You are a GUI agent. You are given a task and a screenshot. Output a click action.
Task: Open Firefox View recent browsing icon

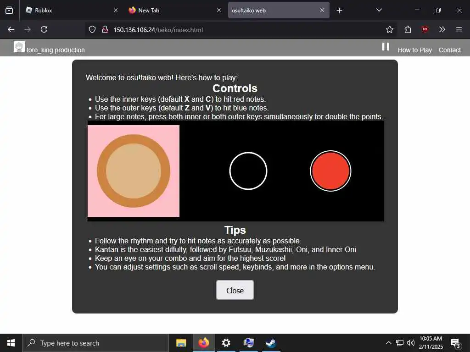(9, 10)
